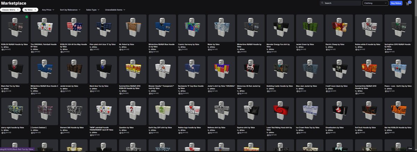Image resolution: width=417 pixels, height=152 pixels.
Task: Open Bloxxer Hoodie Transparent neck thumbnail
Action: (162, 70)
